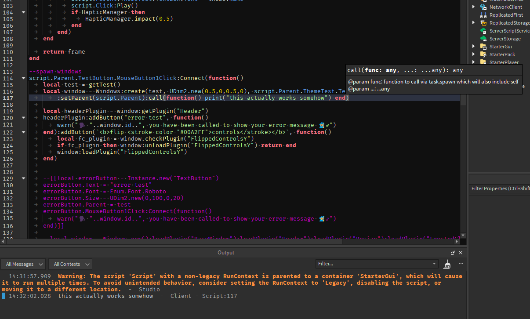Select the Output panel tab
The image size is (530, 319).
pyautogui.click(x=226, y=253)
